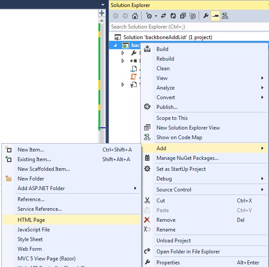Click Sync with Active Document icon
The width and height of the screenshot is (269, 267).
tap(164, 16)
